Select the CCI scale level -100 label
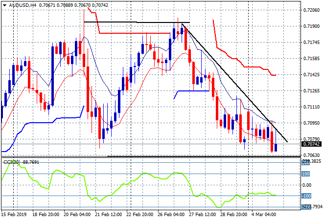 pos(306,196)
